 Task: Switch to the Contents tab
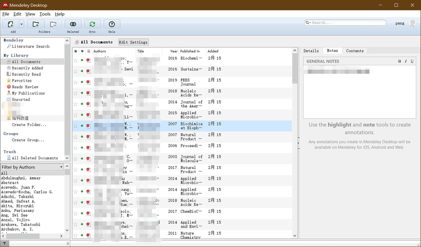click(x=355, y=51)
